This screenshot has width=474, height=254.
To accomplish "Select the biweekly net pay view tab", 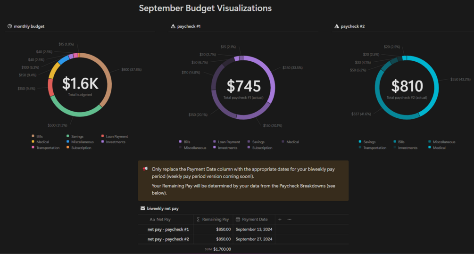I will [x=163, y=208].
